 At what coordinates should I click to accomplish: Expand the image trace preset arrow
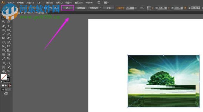pyautogui.click(x=101, y=8)
